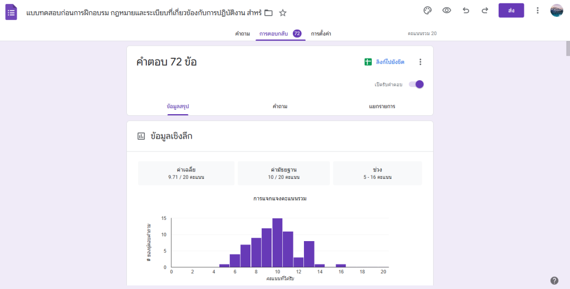Viewport: 570px width, 289px height.
Task: Click the tallest histogram bar at score 10
Action: [277, 243]
